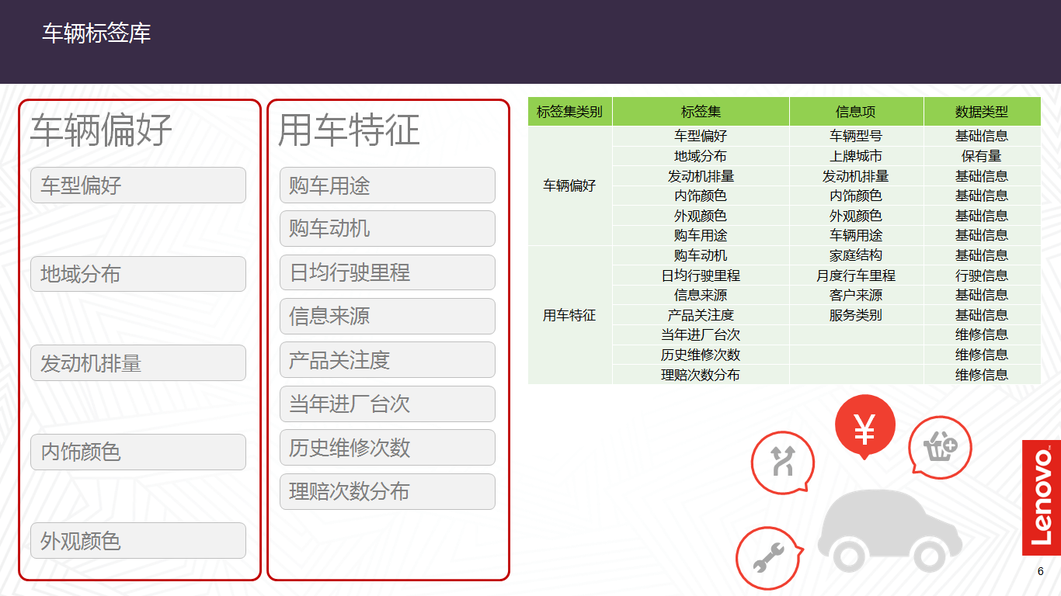Click the 上牌城市 table cell
This screenshot has height=596, width=1061.
pos(856,156)
